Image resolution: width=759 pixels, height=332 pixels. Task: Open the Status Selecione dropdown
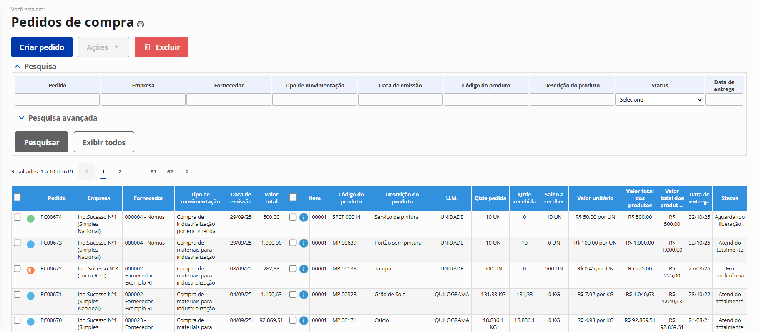pyautogui.click(x=659, y=99)
